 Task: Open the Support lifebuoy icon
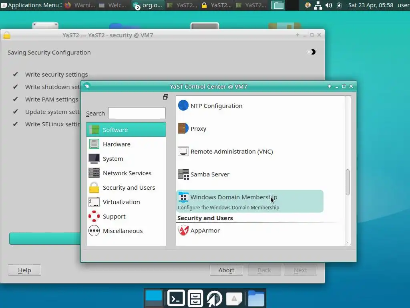pos(94,216)
